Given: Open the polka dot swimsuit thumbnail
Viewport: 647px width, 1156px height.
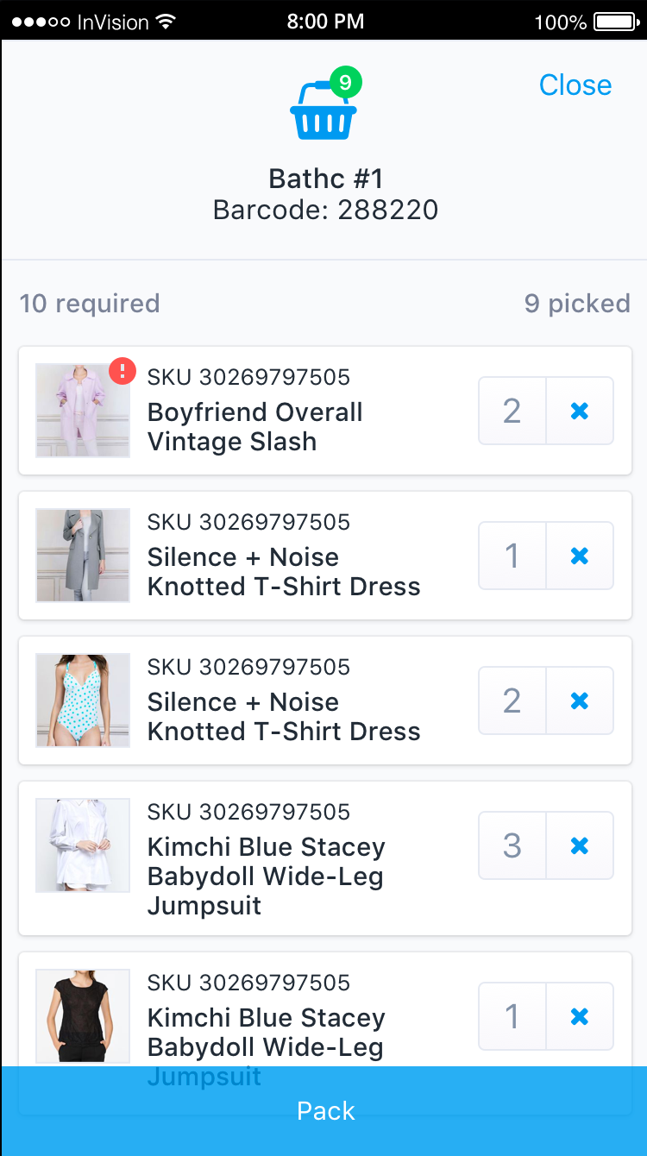Looking at the screenshot, I should coord(82,700).
